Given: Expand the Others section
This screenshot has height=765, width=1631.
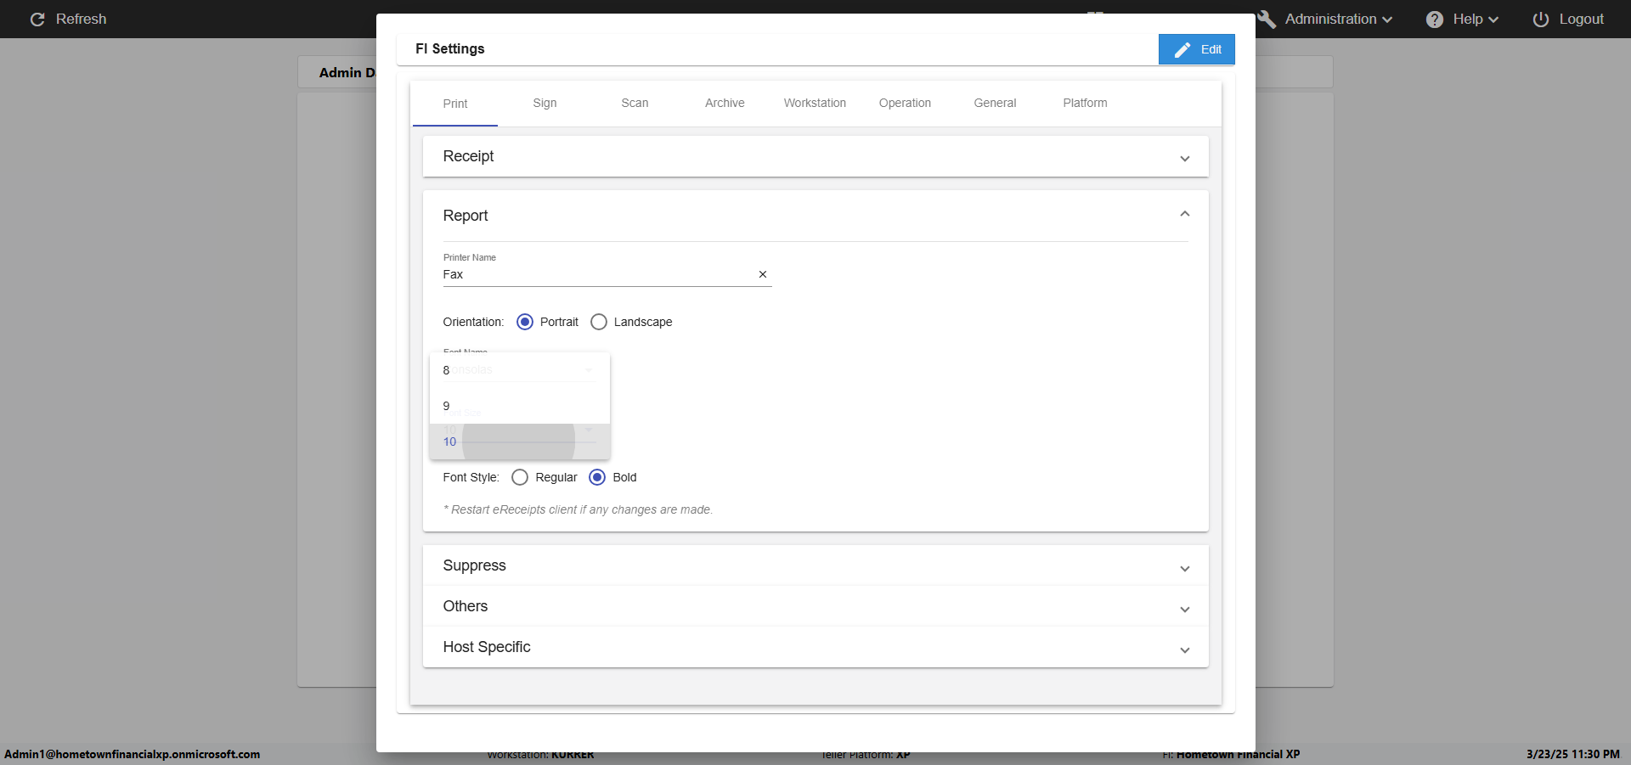Looking at the screenshot, I should pyautogui.click(x=1185, y=610).
